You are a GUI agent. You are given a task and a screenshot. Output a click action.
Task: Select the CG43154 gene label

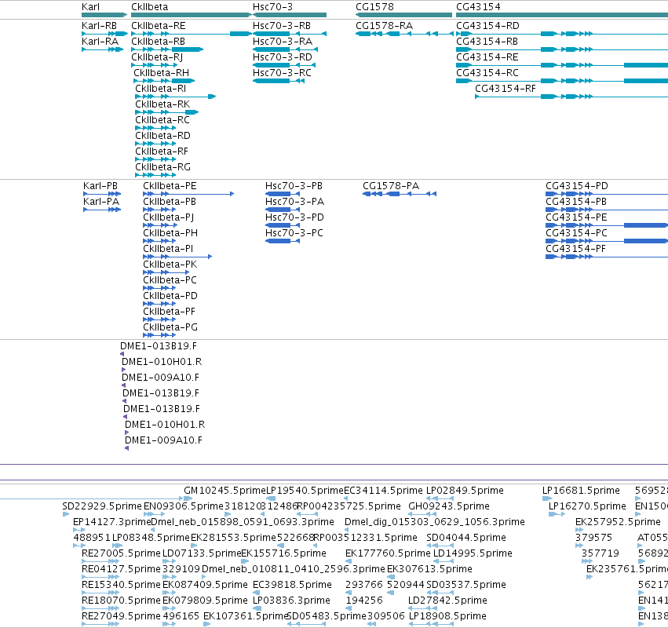click(478, 7)
